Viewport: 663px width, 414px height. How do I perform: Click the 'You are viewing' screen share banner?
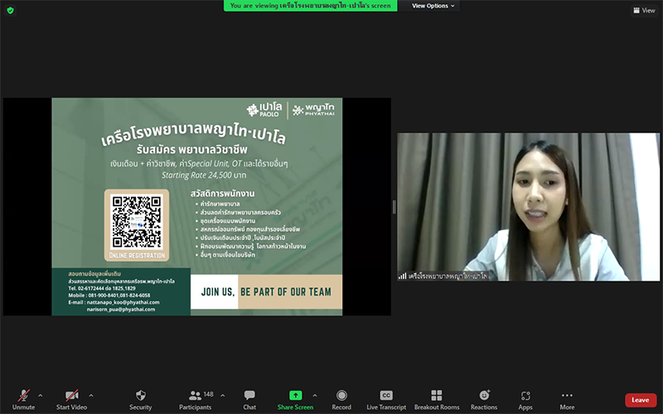click(310, 6)
